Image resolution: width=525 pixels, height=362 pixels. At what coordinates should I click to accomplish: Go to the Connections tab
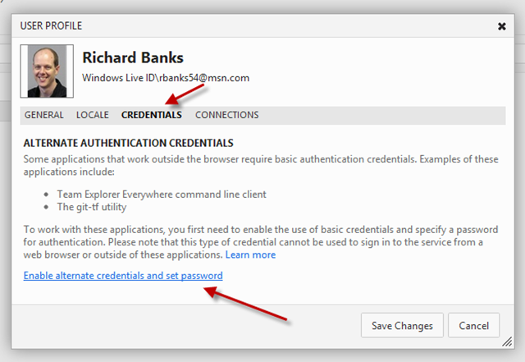tap(226, 115)
